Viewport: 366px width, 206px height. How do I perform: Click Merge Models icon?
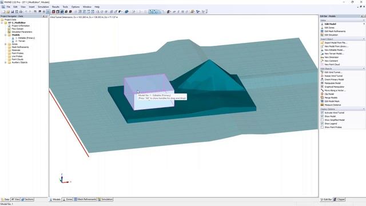tap(322, 98)
